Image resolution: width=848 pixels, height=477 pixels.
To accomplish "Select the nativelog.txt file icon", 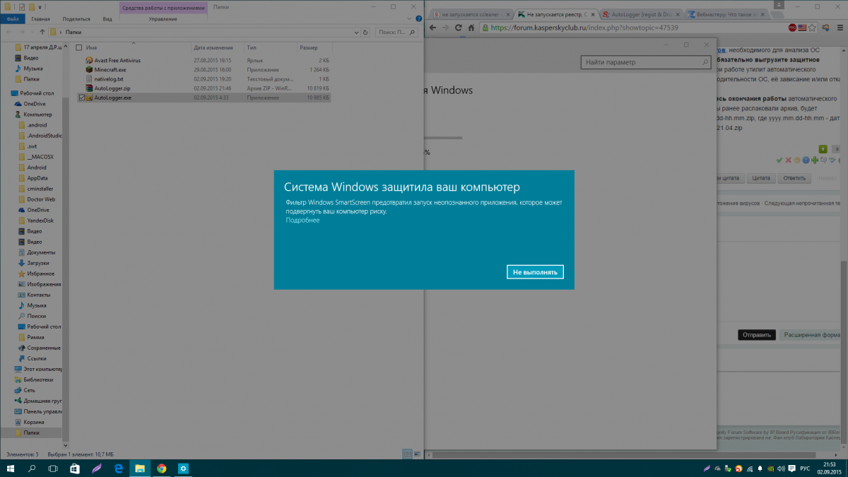I will [89, 79].
